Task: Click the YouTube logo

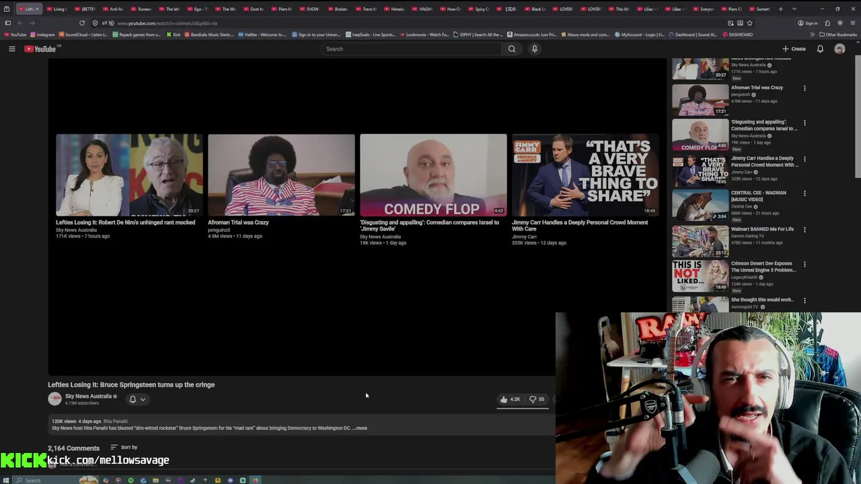Action: 40,48
